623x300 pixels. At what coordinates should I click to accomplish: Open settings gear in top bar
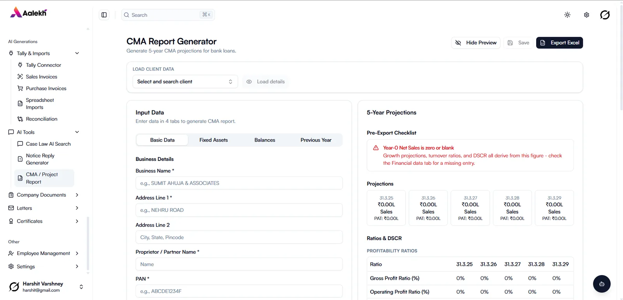click(x=586, y=15)
